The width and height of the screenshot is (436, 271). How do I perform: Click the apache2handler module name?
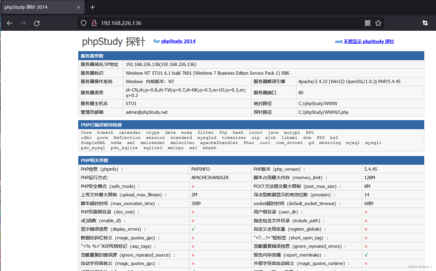pos(219,143)
